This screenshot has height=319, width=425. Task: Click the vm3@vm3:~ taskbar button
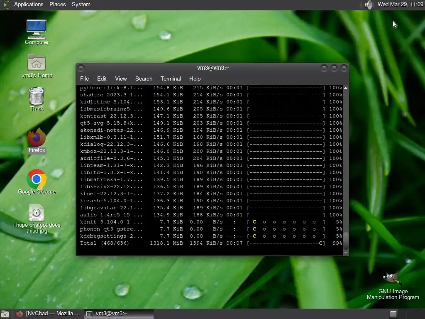[119, 314]
